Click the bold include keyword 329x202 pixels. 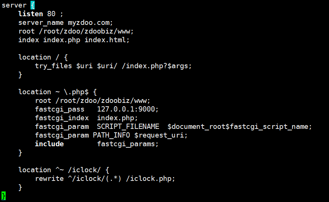pos(49,144)
